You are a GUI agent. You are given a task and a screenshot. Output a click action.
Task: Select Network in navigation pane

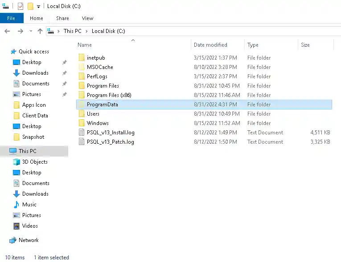pos(29,240)
